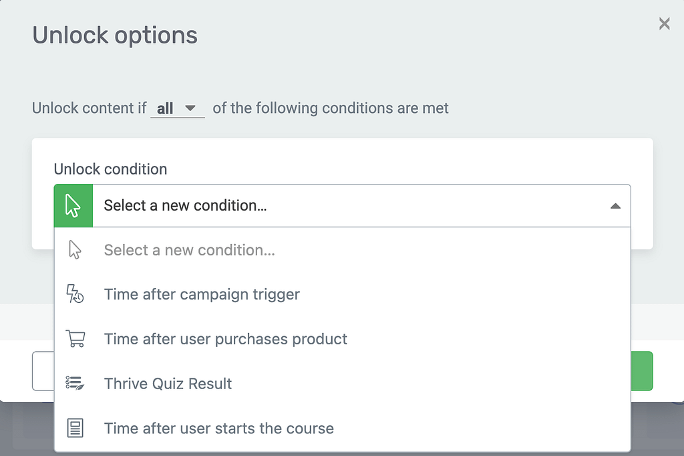Click the grey cursor icon in placeholder option
684x456 pixels.
(x=75, y=250)
